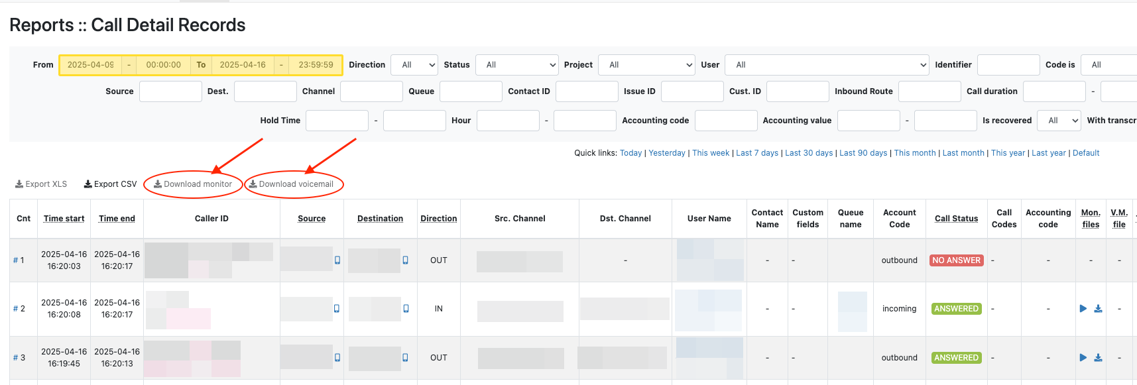Screen dimensions: 1137x385
Task: Focus the Contact ID input field
Action: pos(587,91)
